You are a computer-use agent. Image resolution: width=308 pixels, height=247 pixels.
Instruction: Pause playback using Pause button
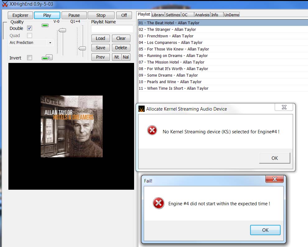coord(74,15)
